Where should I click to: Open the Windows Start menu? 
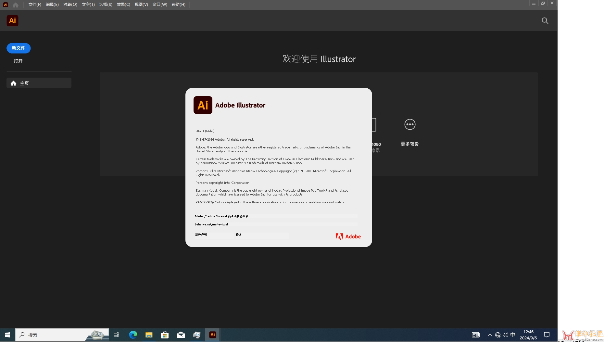[7, 335]
